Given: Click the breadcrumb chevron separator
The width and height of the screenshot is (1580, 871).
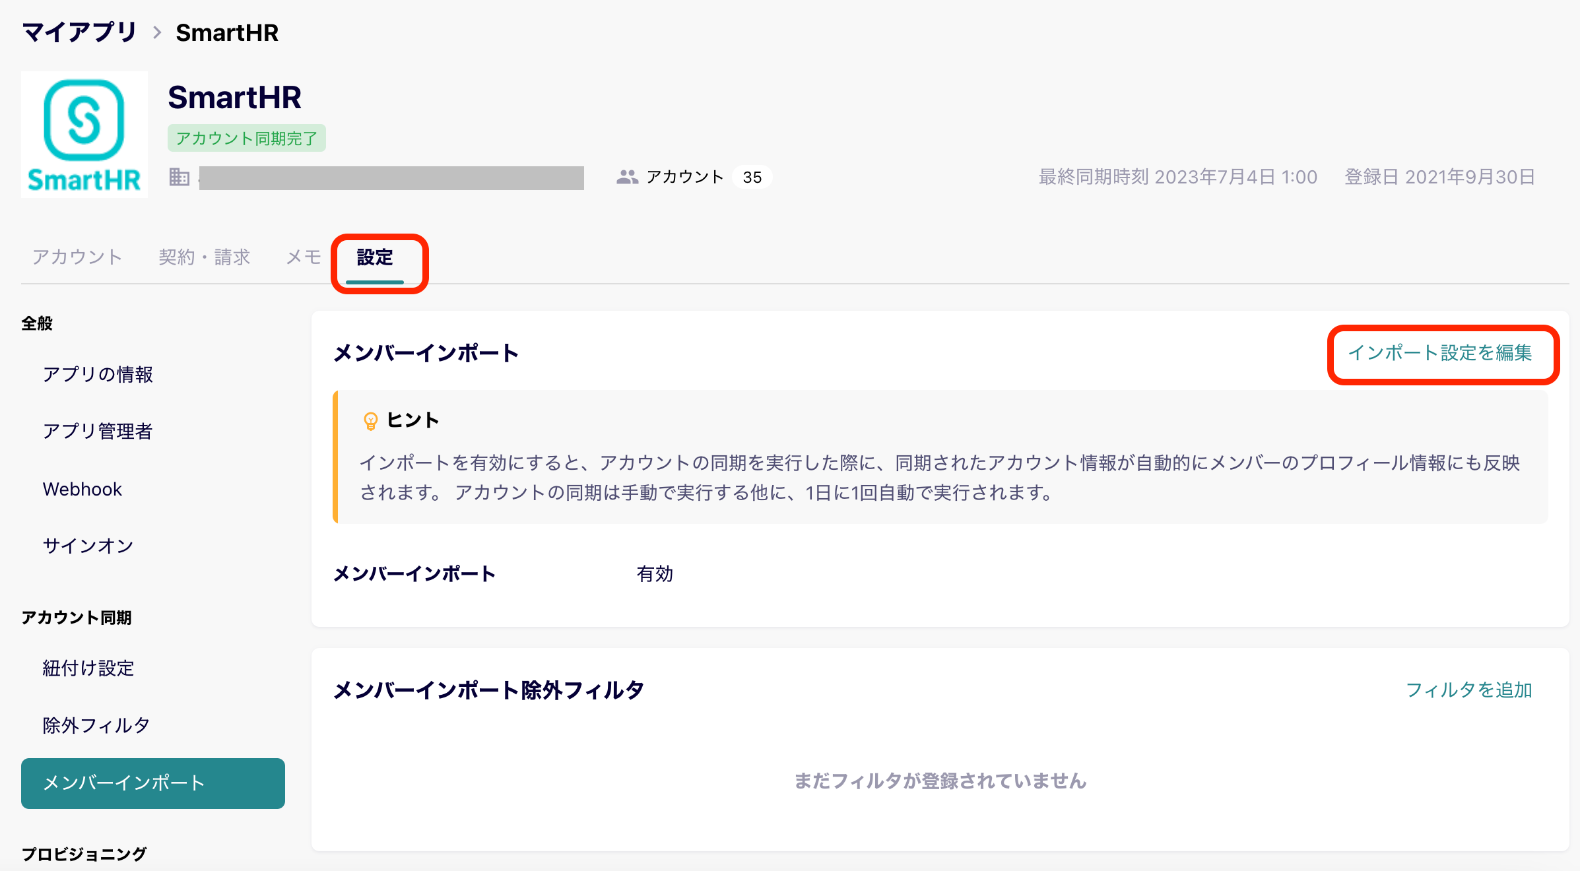Looking at the screenshot, I should point(156,32).
